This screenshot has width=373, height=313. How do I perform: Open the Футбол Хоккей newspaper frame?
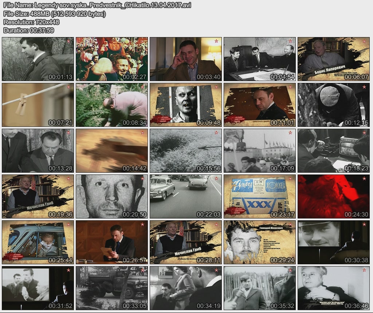[x=260, y=196]
